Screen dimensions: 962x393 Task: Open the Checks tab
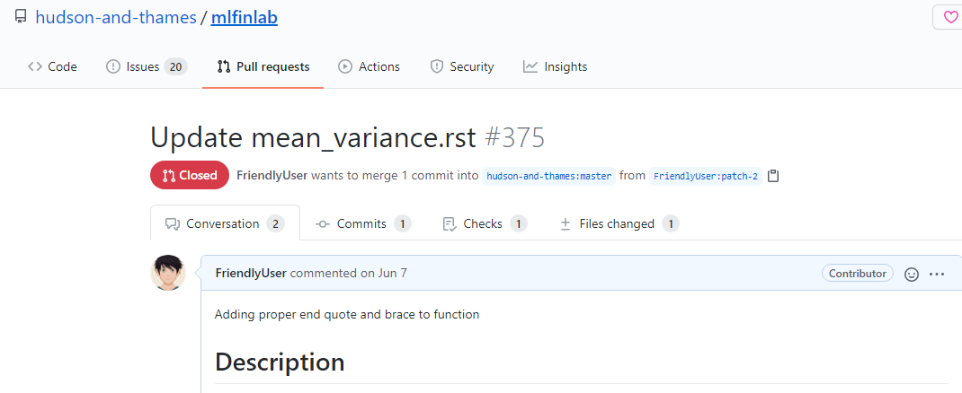(484, 223)
